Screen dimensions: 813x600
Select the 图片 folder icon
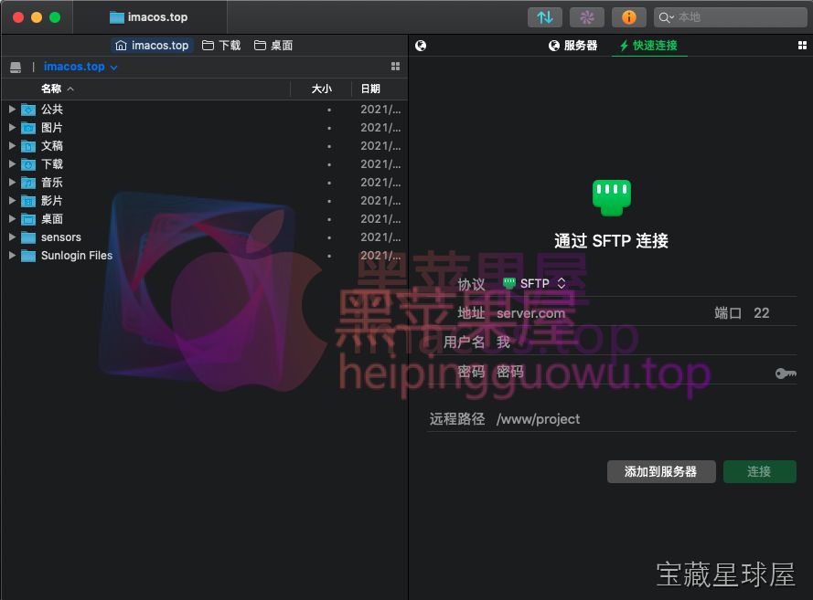point(28,128)
